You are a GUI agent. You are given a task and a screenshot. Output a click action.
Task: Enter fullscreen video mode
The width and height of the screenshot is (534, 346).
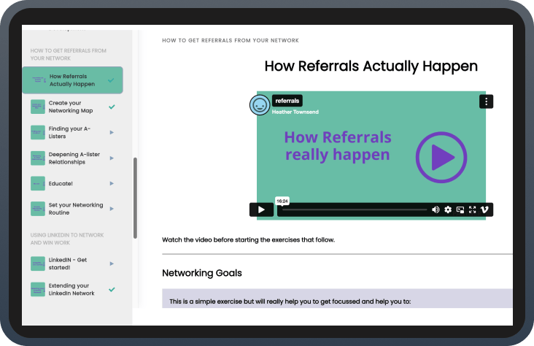[x=472, y=209]
